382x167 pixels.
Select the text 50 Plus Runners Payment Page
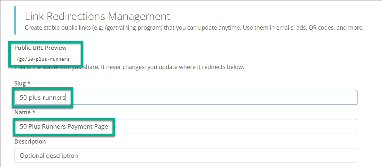(64, 126)
